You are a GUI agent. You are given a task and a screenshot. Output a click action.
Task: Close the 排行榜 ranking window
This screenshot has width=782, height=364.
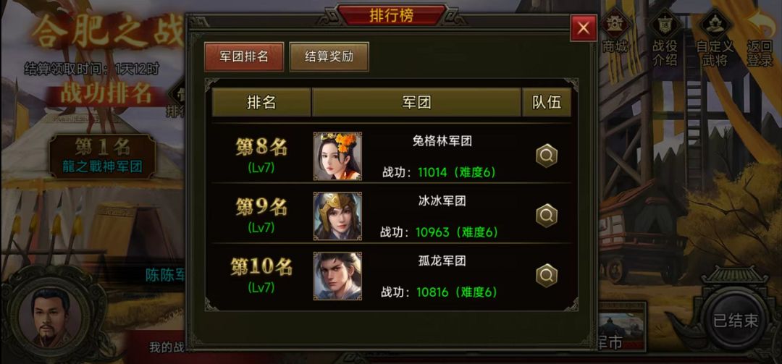584,28
